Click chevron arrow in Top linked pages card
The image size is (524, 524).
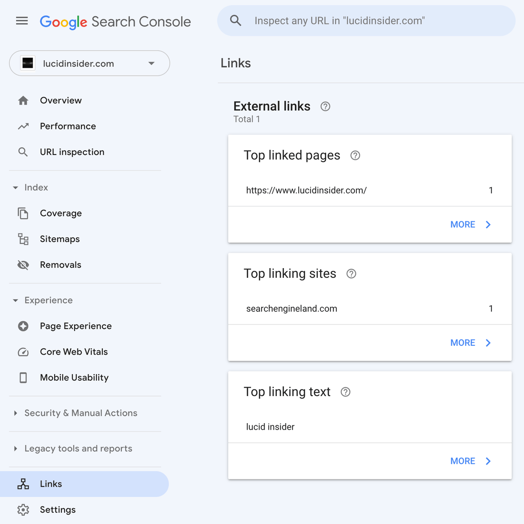point(488,224)
